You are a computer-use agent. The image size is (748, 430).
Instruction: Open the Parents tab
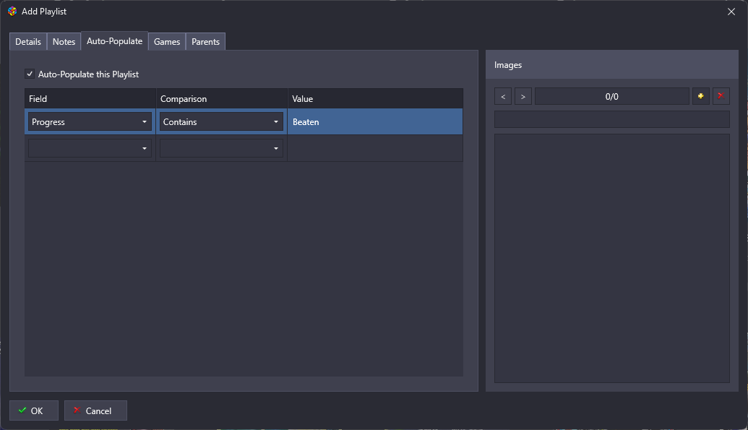pos(205,41)
